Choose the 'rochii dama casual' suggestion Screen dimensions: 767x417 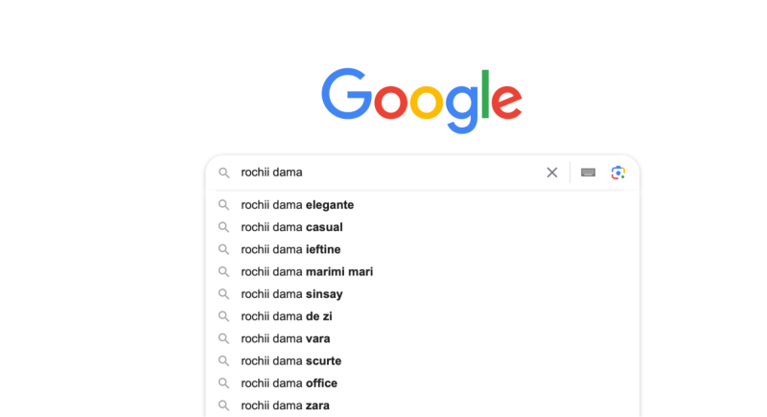click(x=291, y=227)
